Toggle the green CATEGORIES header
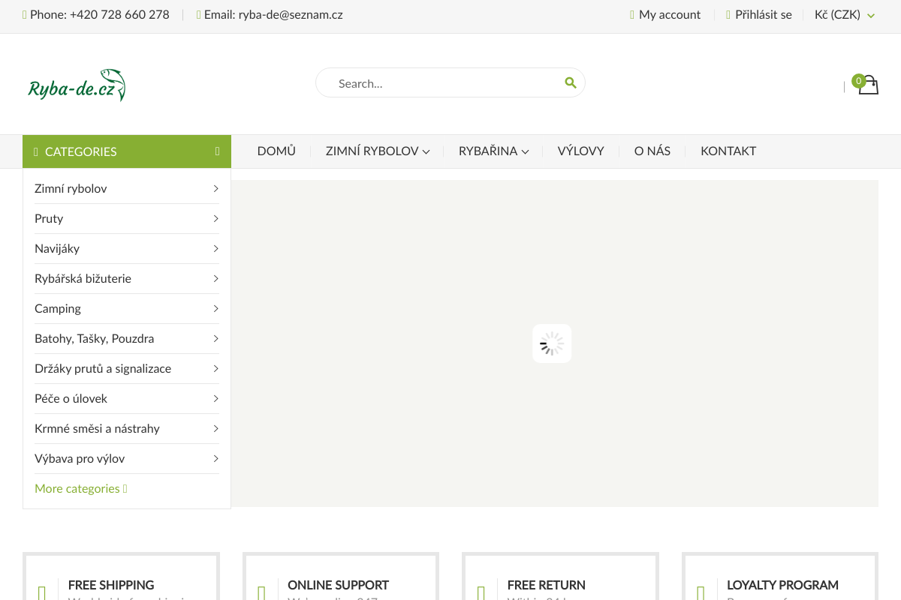Screen dimensions: 901x600 (126, 151)
